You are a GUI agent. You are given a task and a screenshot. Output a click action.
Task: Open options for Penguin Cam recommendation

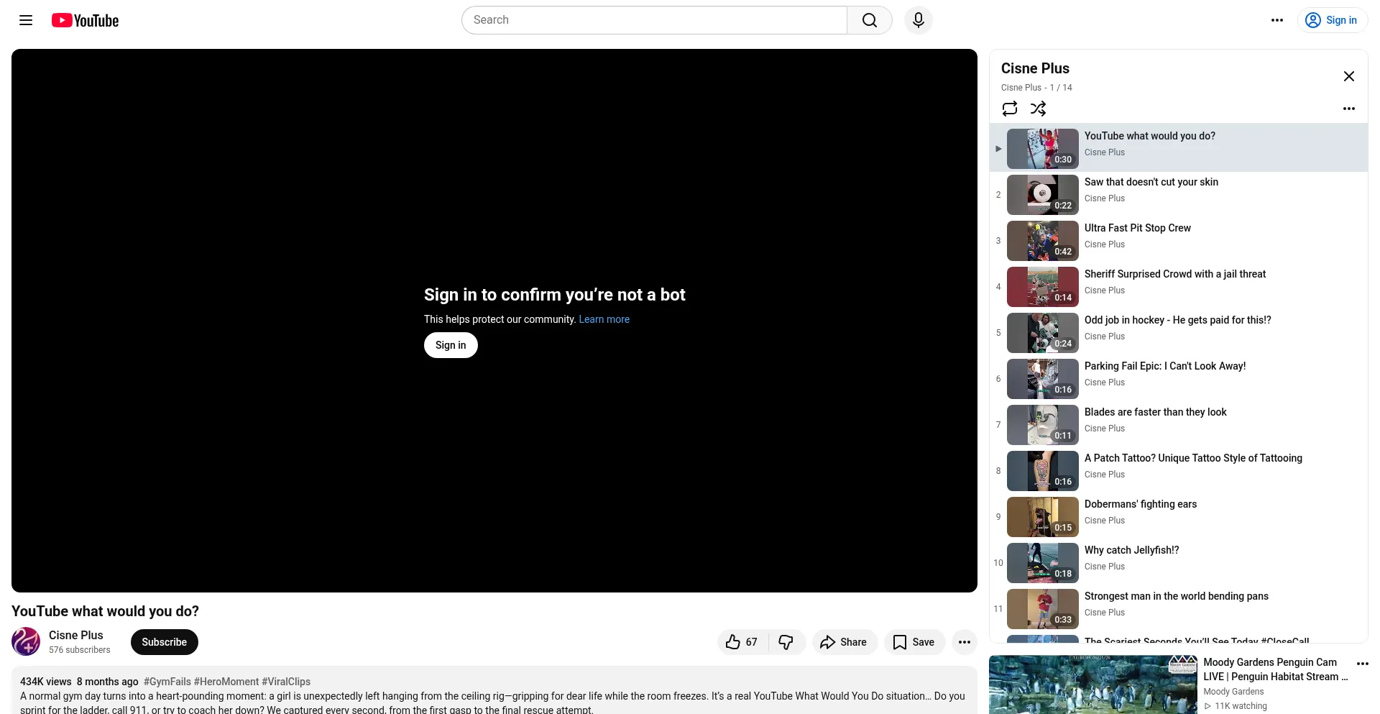(1362, 664)
